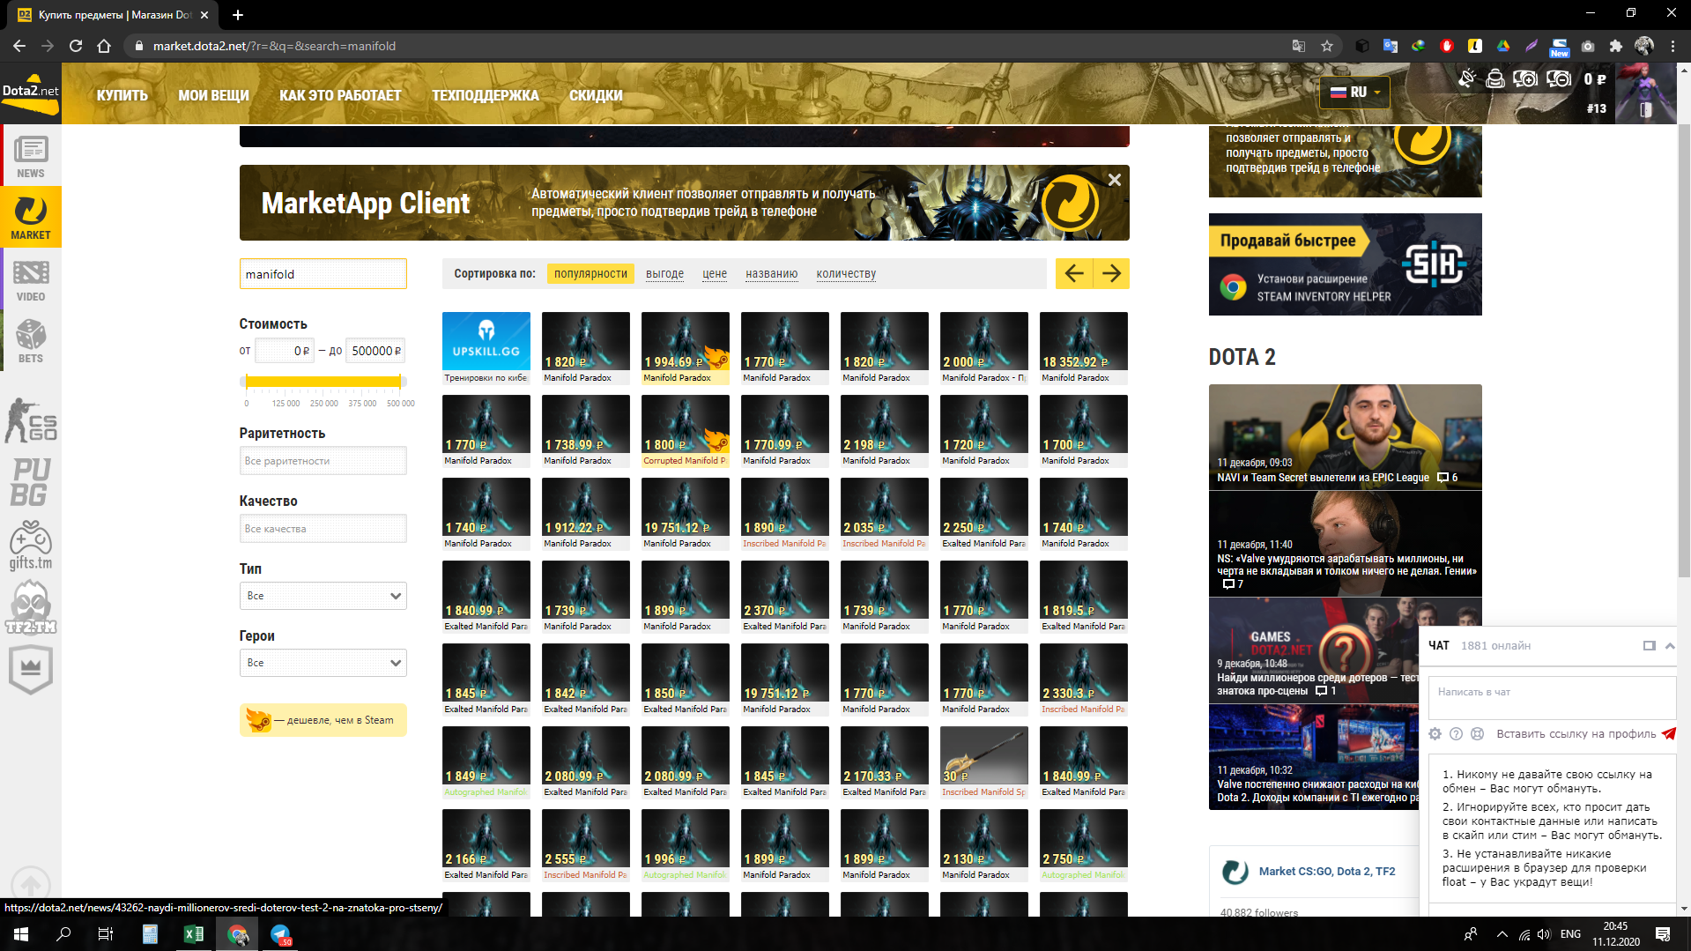
Task: Go to previous page with left arrow
Action: pyautogui.click(x=1073, y=273)
